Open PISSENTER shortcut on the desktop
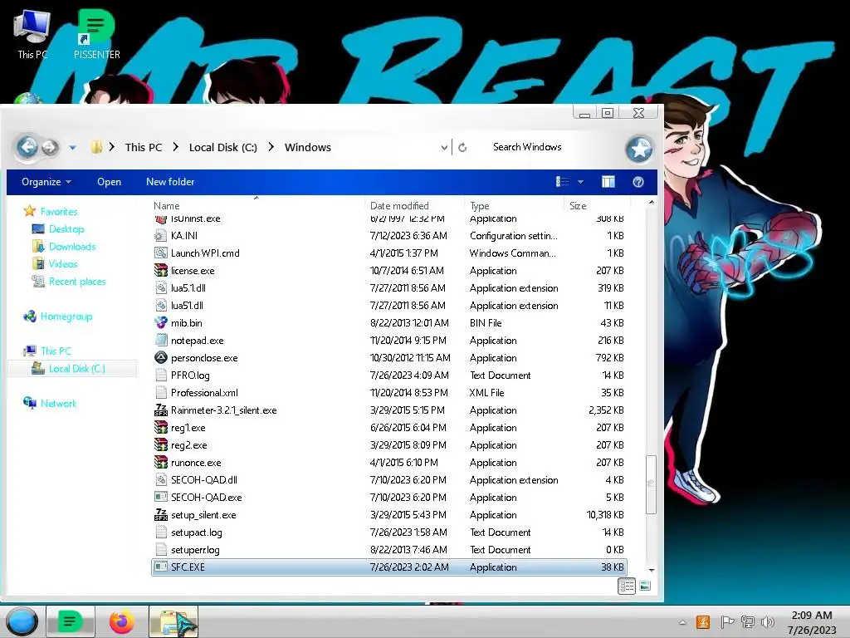Viewport: 850px width, 638px height. (x=96, y=35)
